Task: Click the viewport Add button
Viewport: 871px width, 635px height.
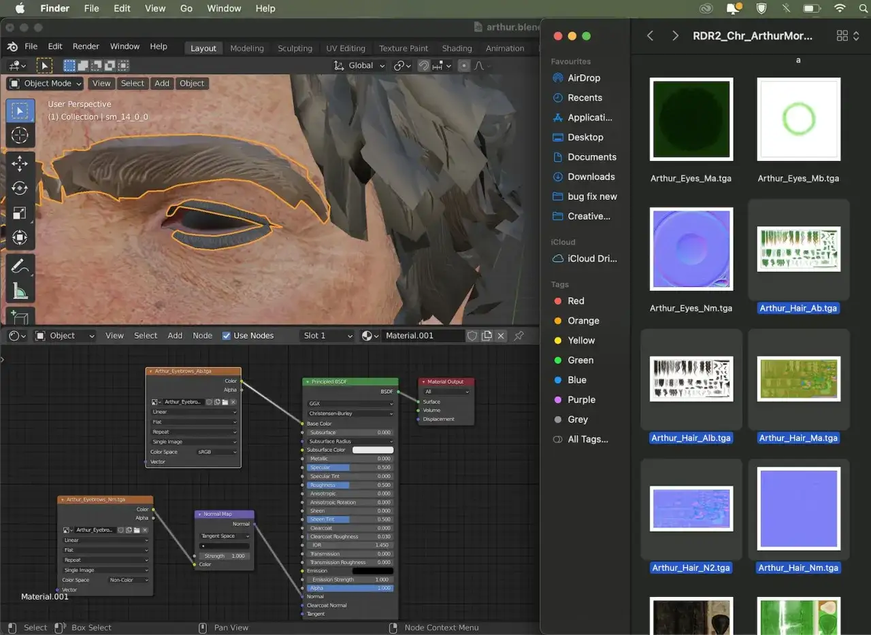Action: (162, 84)
